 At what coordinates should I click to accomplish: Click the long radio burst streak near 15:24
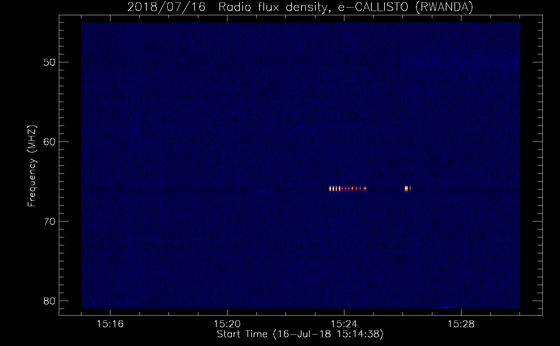347,189
